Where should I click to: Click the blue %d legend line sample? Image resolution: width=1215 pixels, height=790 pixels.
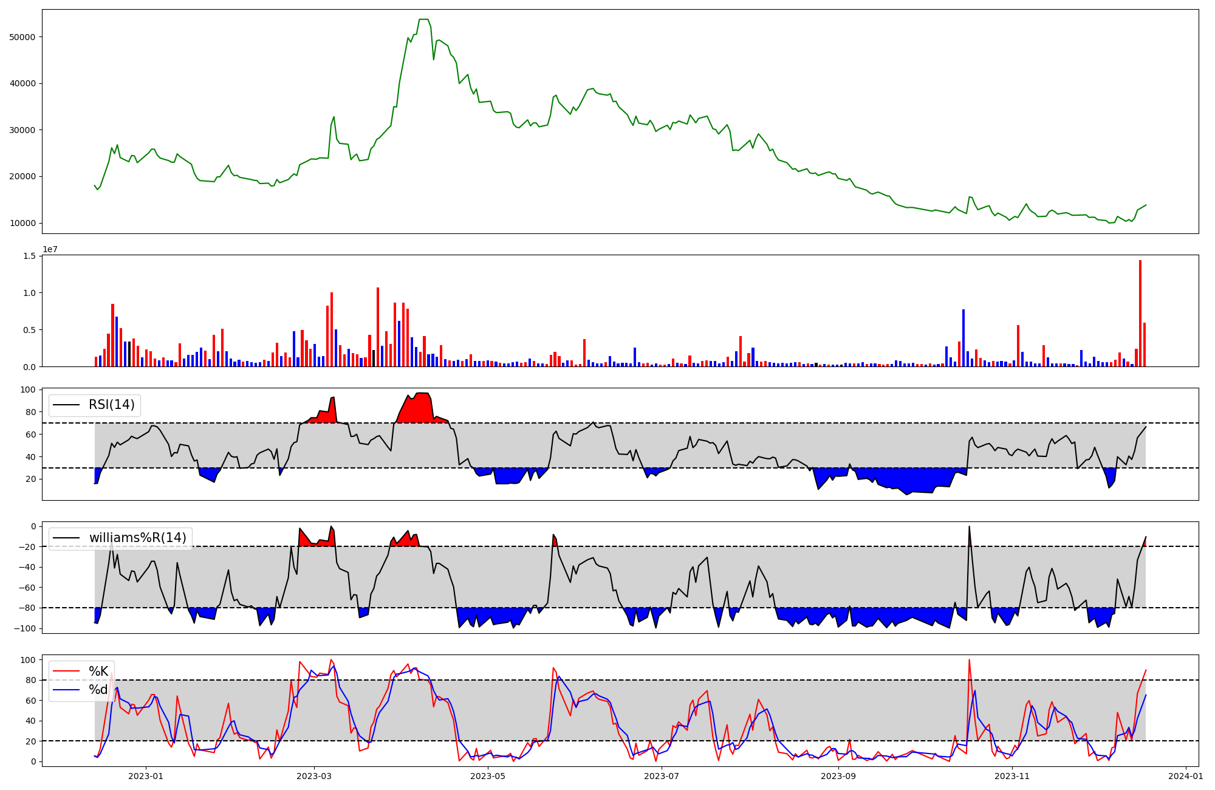coord(66,690)
